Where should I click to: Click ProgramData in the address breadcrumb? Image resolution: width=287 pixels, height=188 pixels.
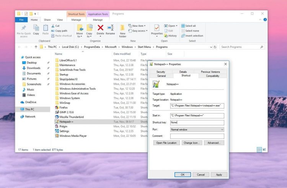click(x=92, y=47)
